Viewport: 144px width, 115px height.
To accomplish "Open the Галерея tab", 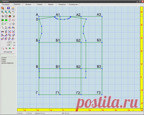I will [39, 4].
